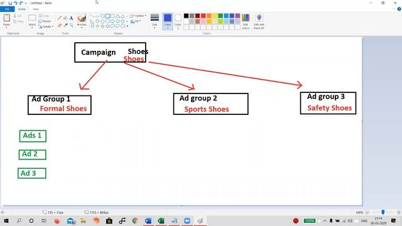Screen dimensions: 402x226
Task: Click the 'Safety Shoes' text on canvas
Action: (329, 108)
